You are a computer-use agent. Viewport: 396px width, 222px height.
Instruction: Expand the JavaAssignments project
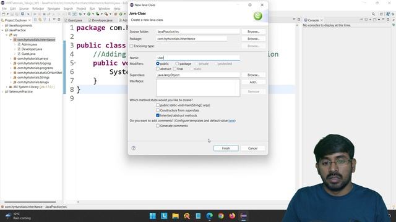coord(2,25)
